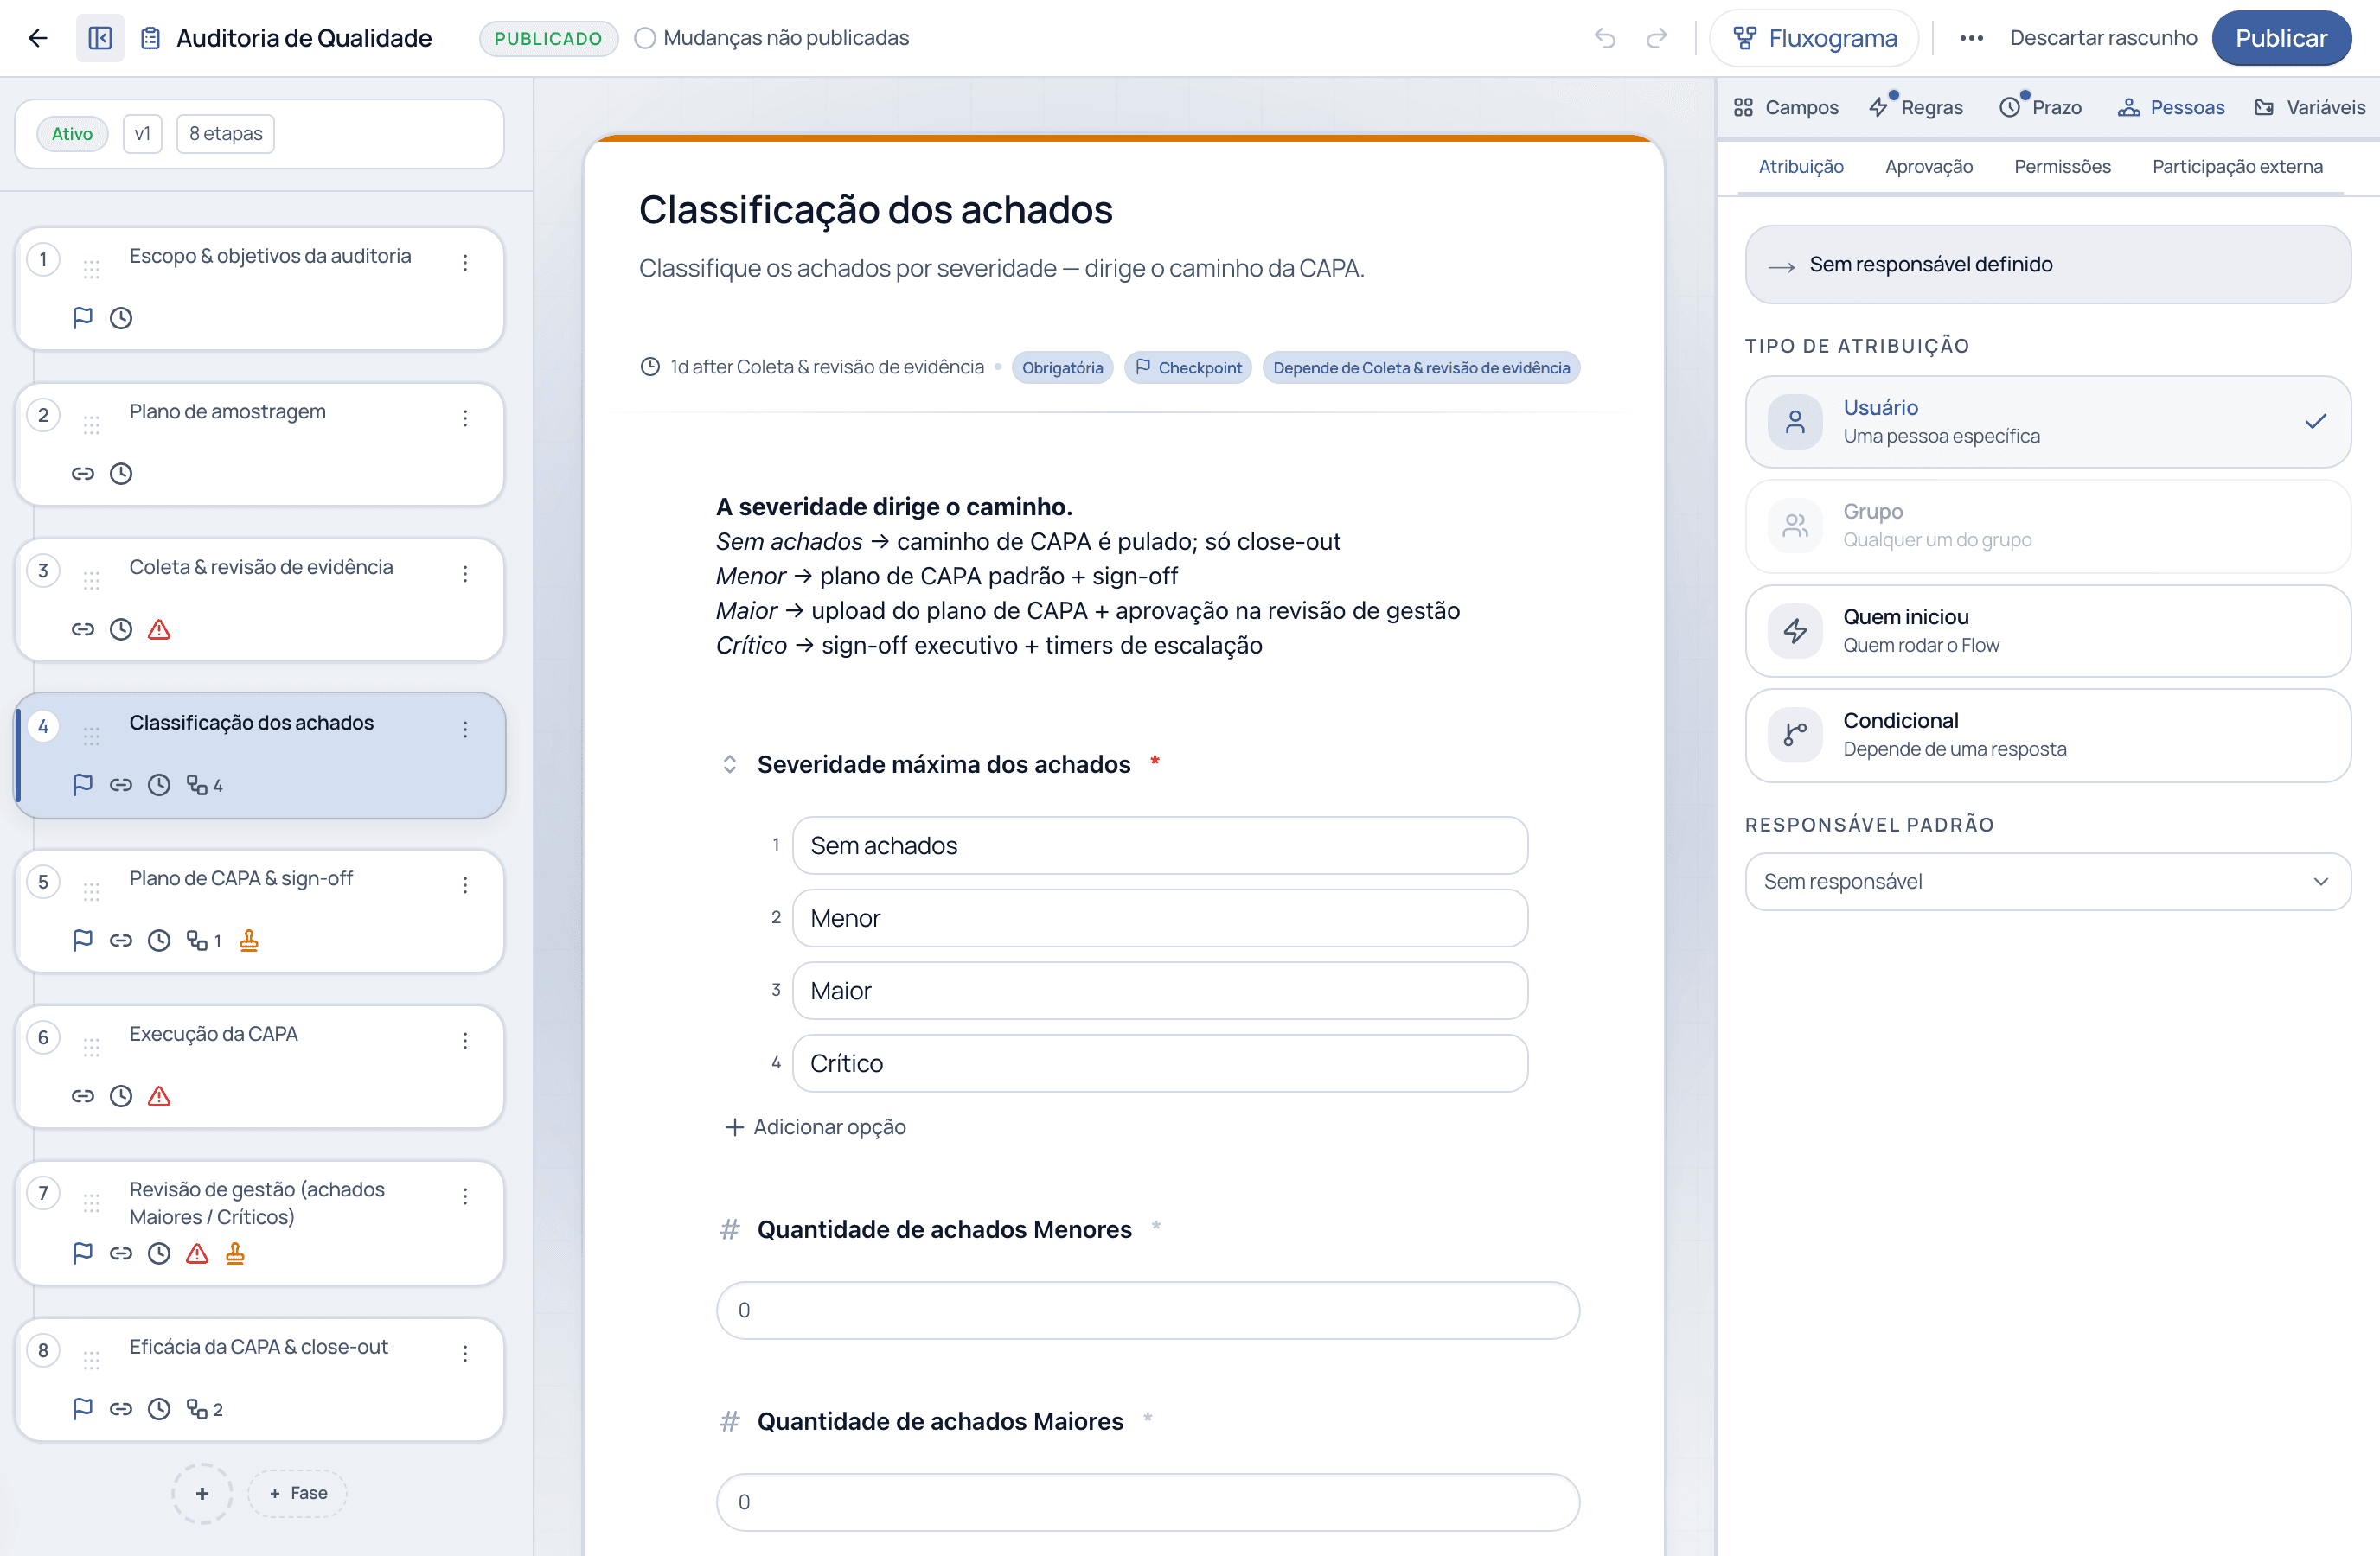Click the Menor option field
Screen dimensions: 2380x1556
pos(1160,918)
